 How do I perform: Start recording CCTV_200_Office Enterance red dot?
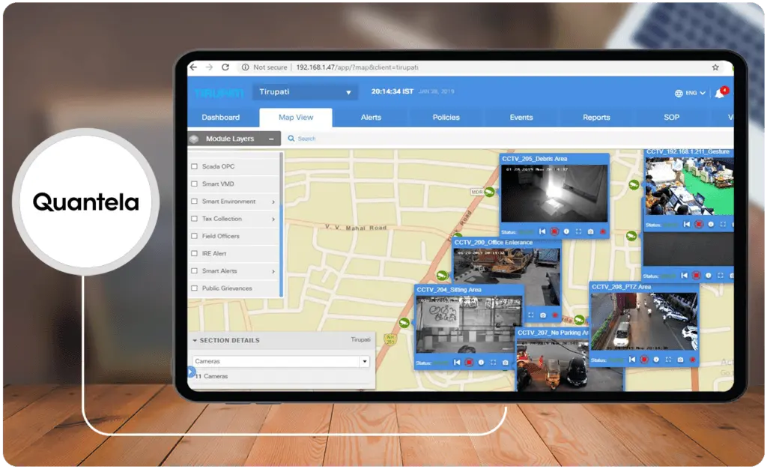pos(555,315)
